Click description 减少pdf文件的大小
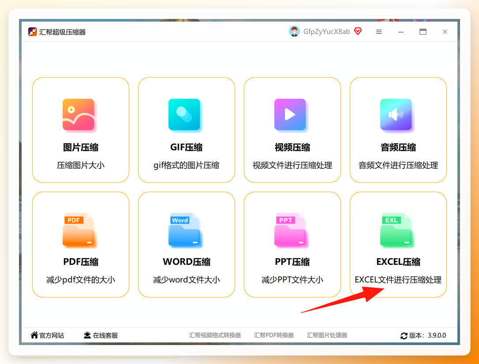The width and height of the screenshot is (479, 364). (x=81, y=280)
